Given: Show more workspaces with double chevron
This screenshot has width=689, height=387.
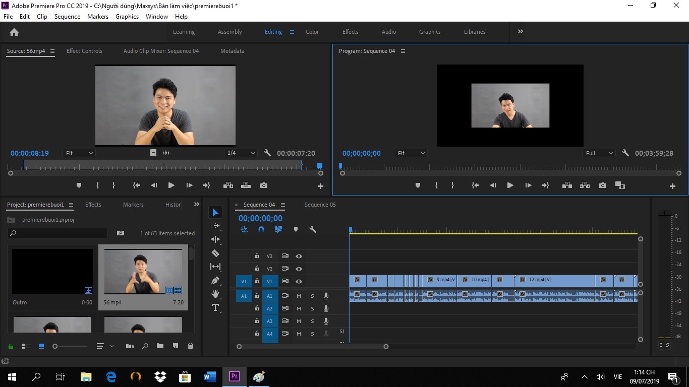Looking at the screenshot, I should 521,32.
